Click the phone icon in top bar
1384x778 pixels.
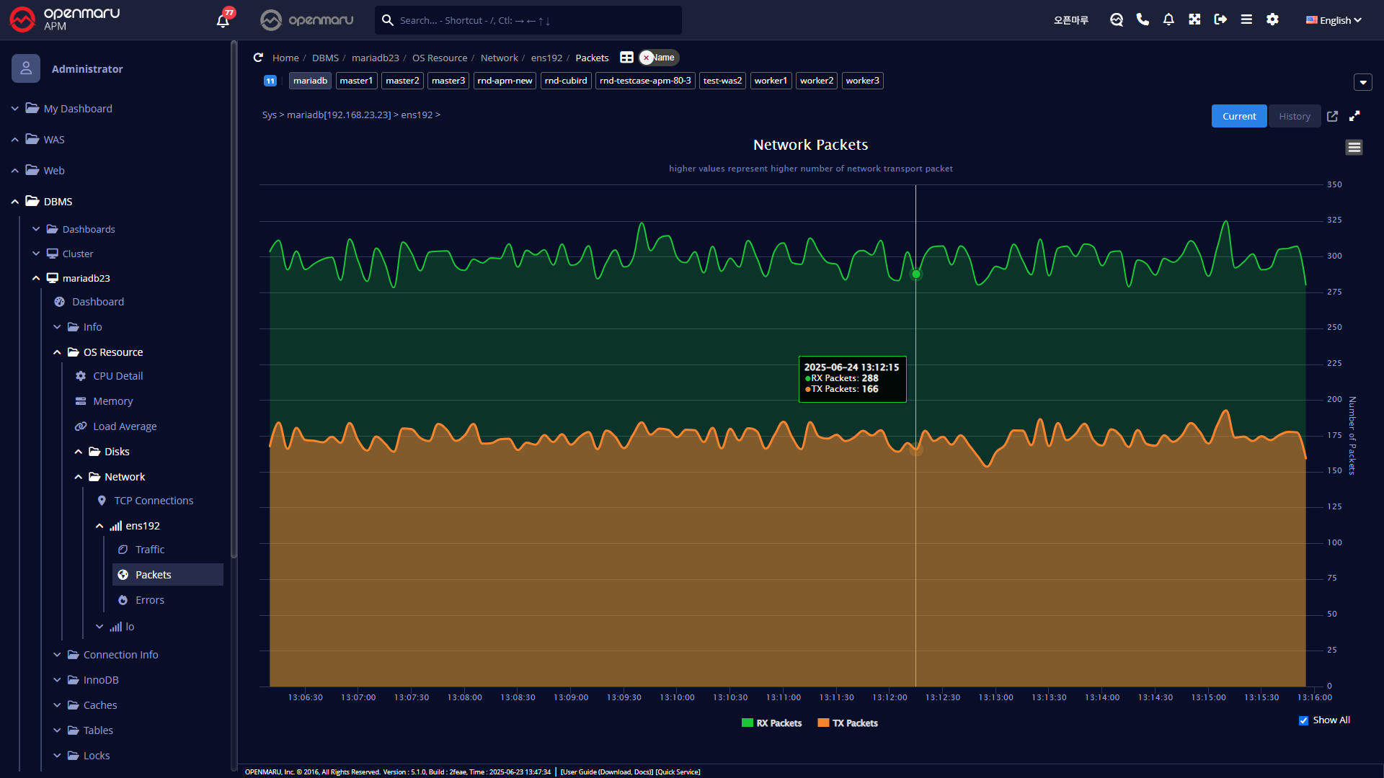[x=1143, y=19]
